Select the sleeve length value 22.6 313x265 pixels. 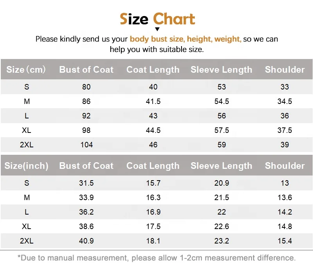pos(221,226)
